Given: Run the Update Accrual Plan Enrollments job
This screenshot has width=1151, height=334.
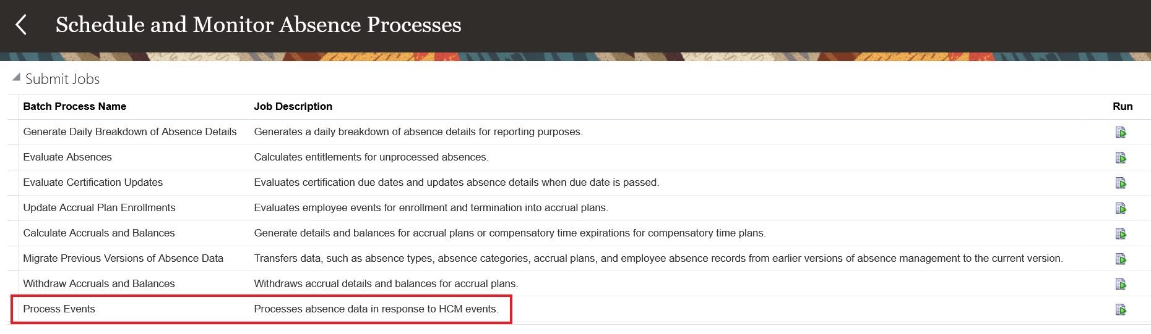Looking at the screenshot, I should (x=1121, y=208).
